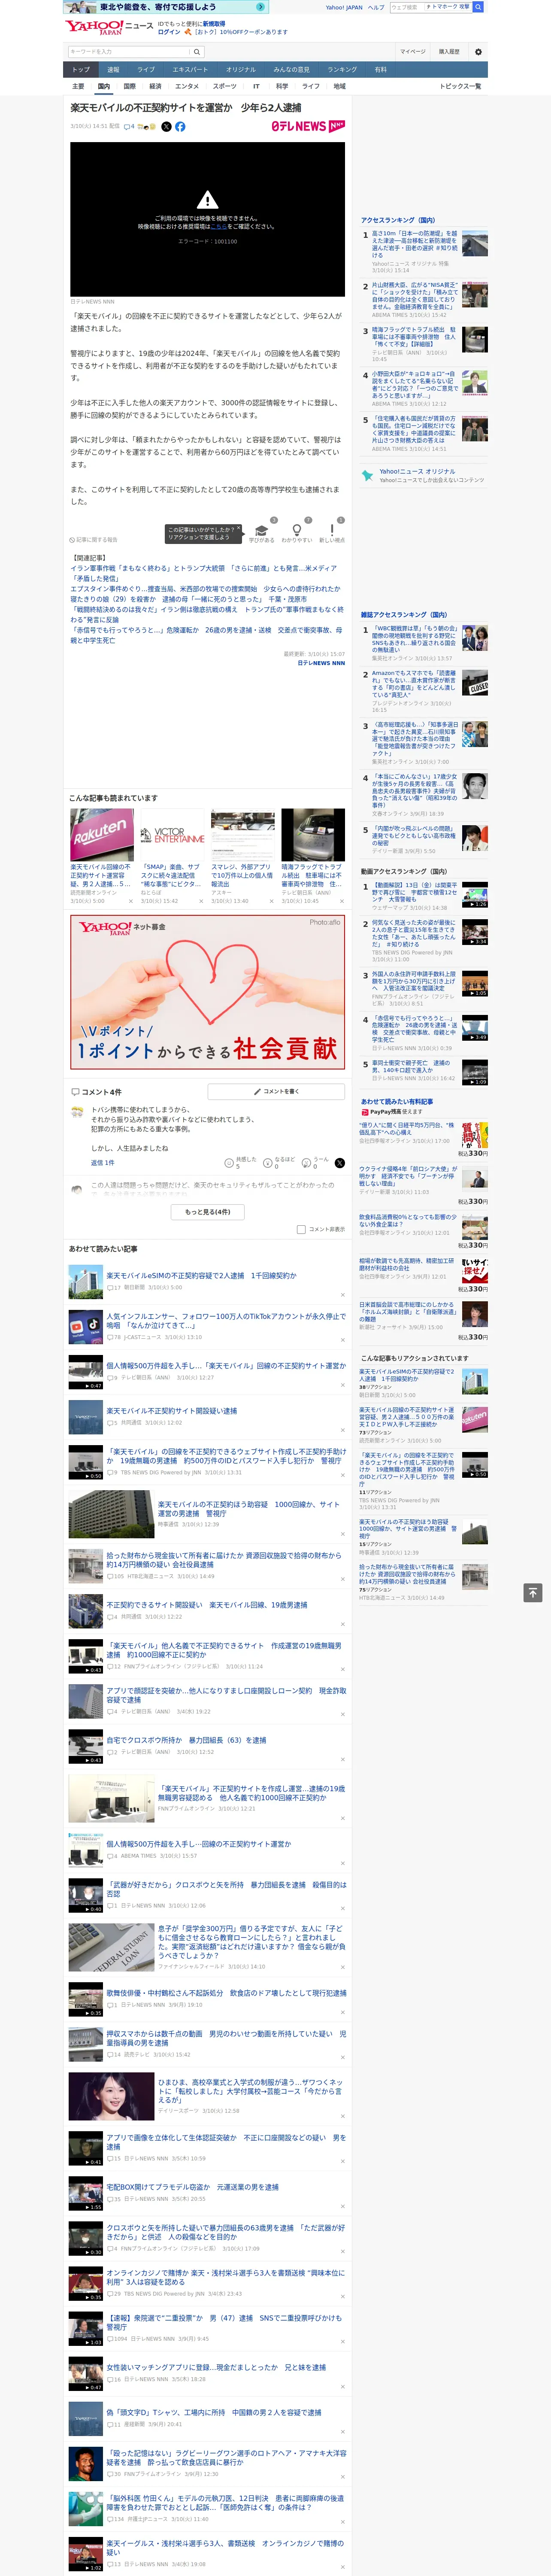This screenshot has width=551, height=2576.
Task: Open the ランキング navigation tab
Action: point(342,70)
